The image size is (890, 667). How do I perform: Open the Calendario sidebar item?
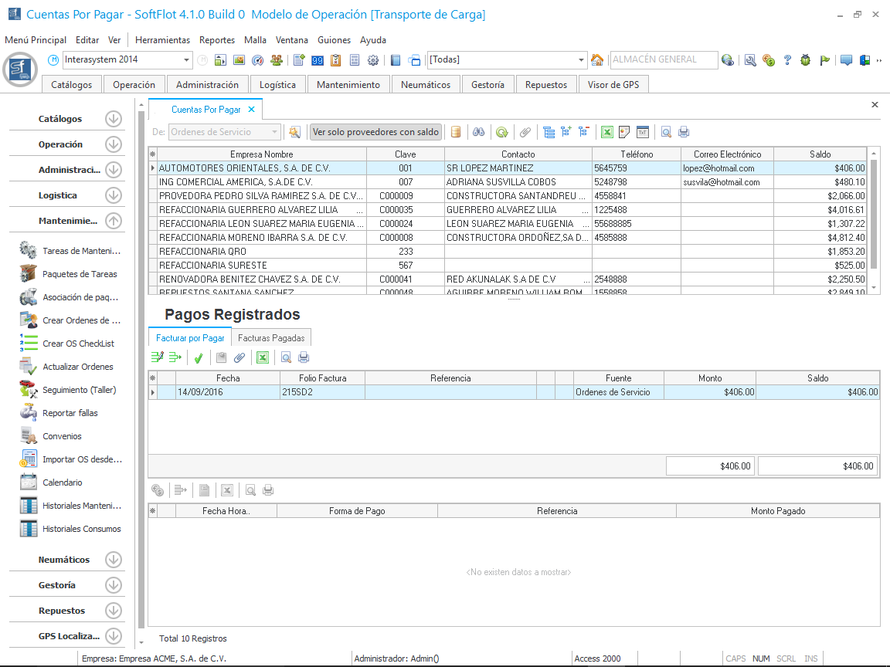(62, 482)
